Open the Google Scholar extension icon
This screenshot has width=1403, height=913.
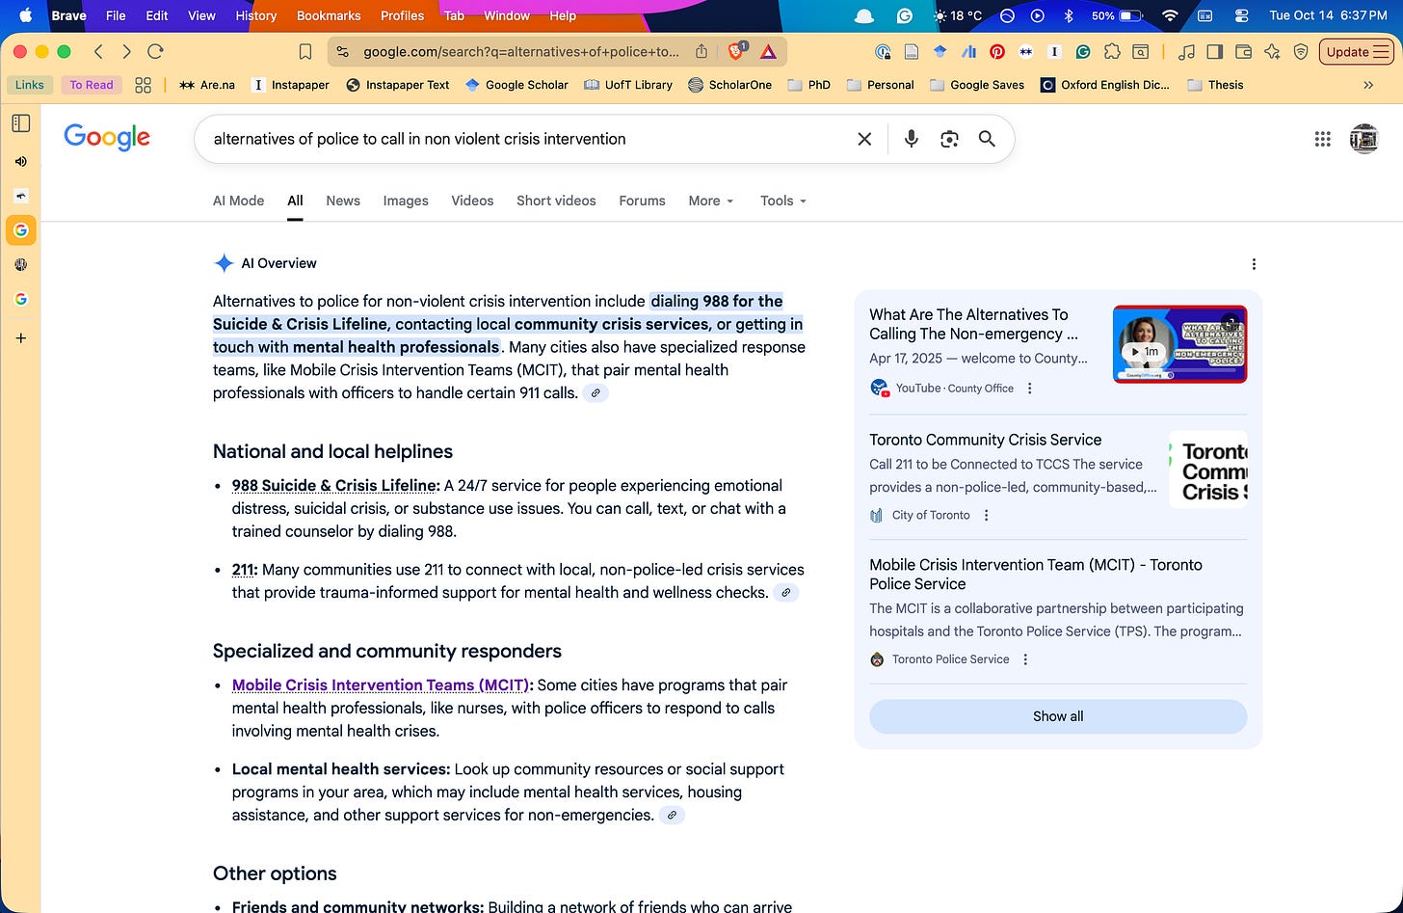tap(940, 52)
